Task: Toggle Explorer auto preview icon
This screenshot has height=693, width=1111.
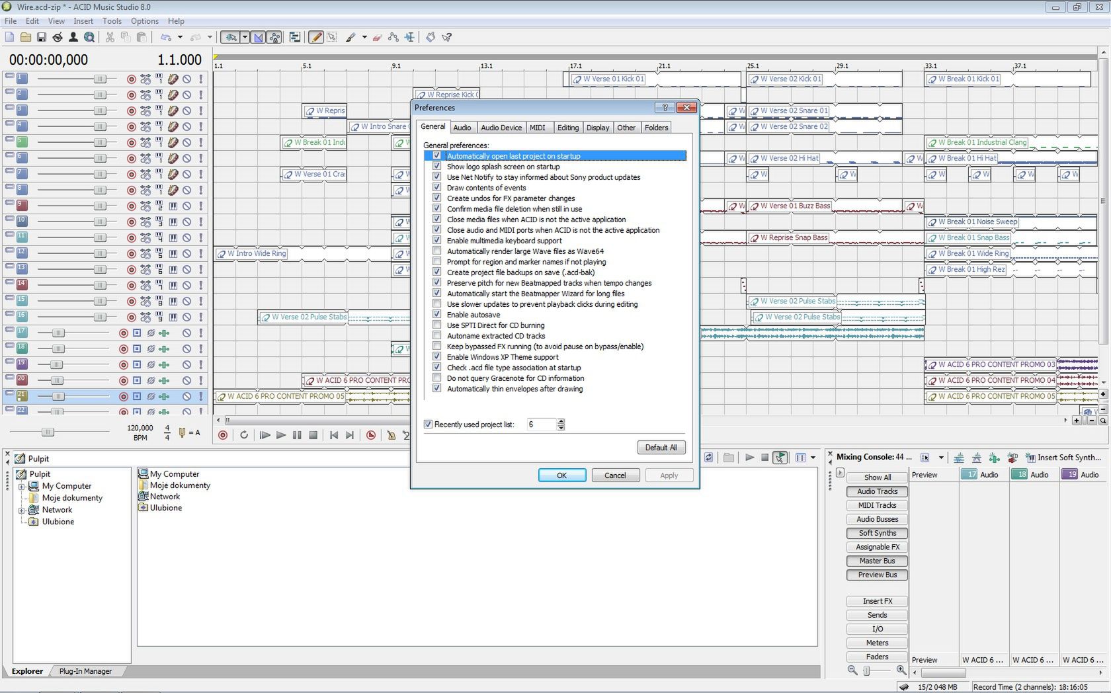Action: tap(780, 458)
